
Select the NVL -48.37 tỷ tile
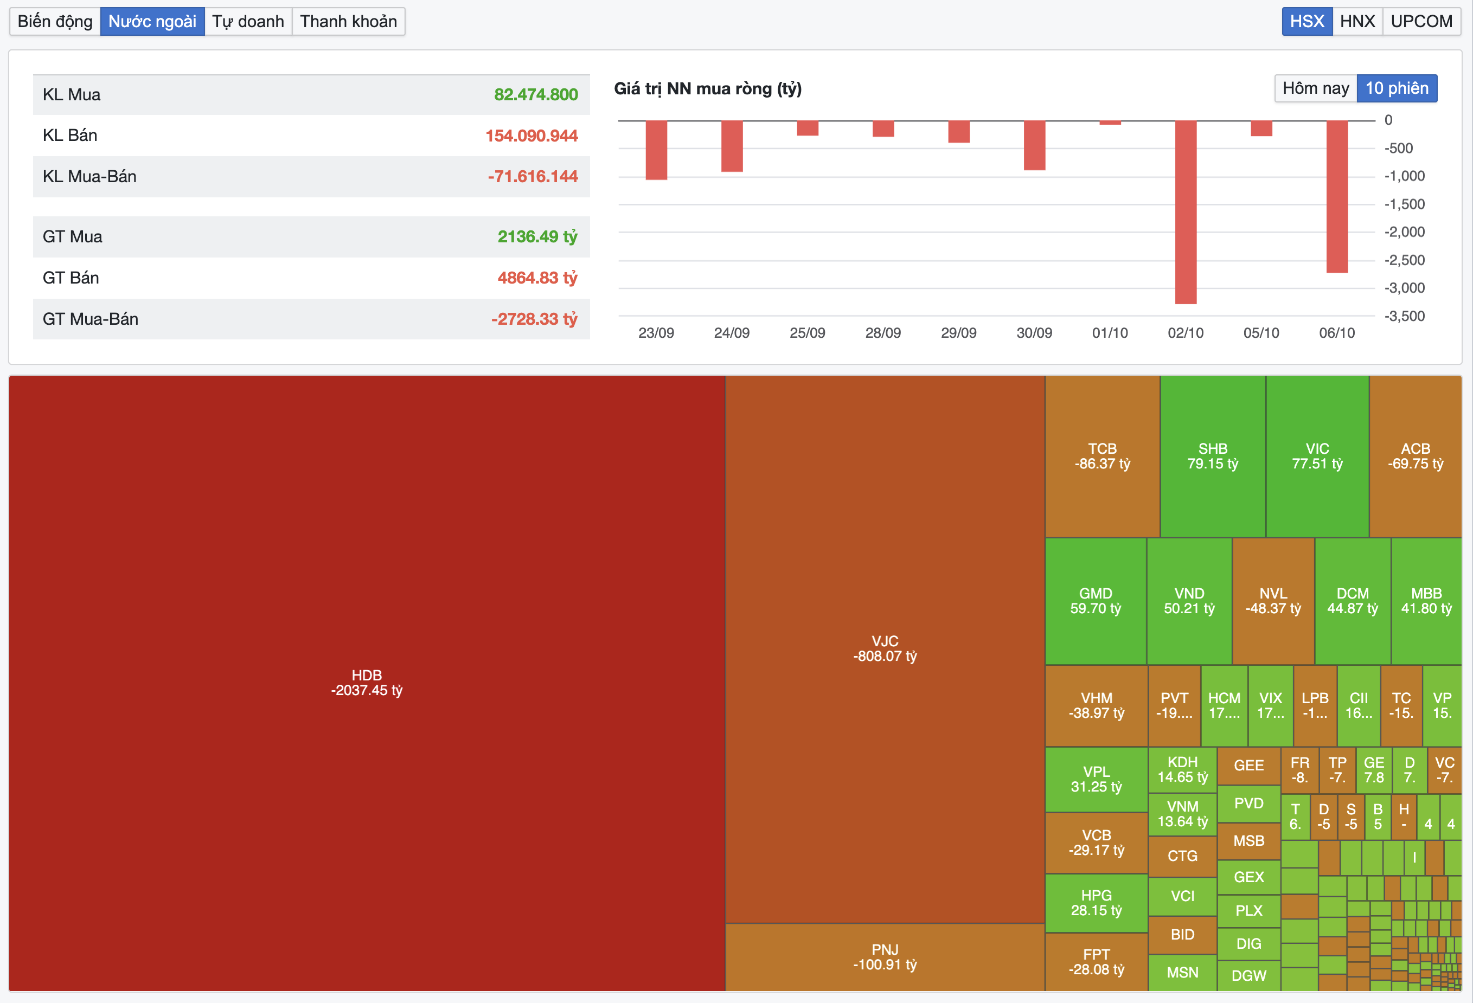(1273, 601)
